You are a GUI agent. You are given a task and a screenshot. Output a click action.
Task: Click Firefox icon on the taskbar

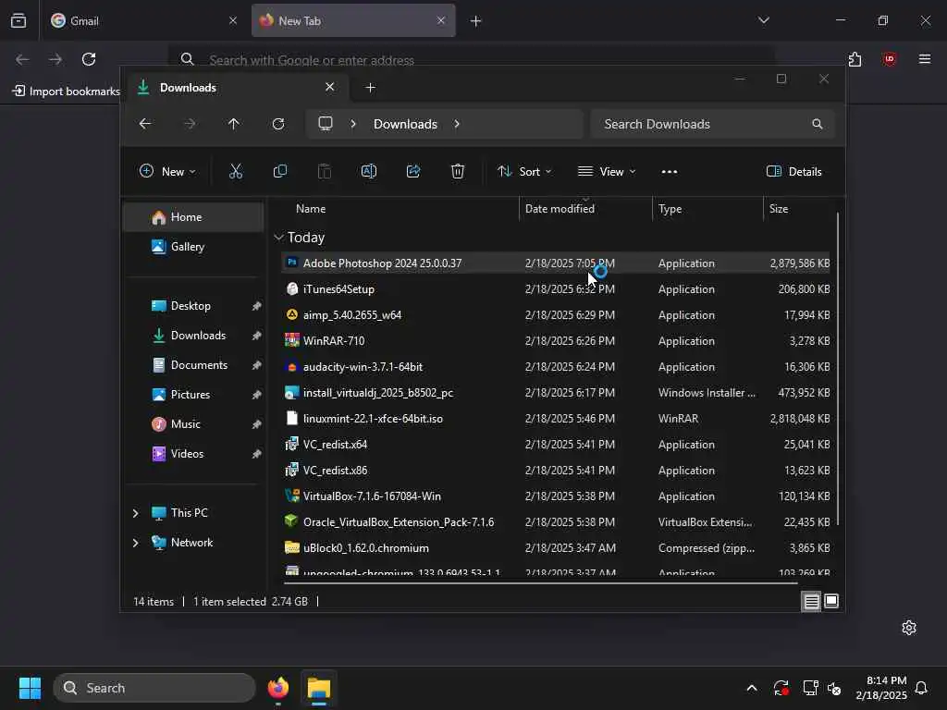[x=277, y=688]
